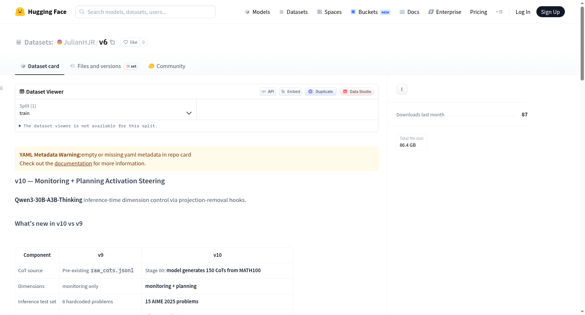The image size is (585, 315).
Task: Open the Community tab
Action: [167, 66]
